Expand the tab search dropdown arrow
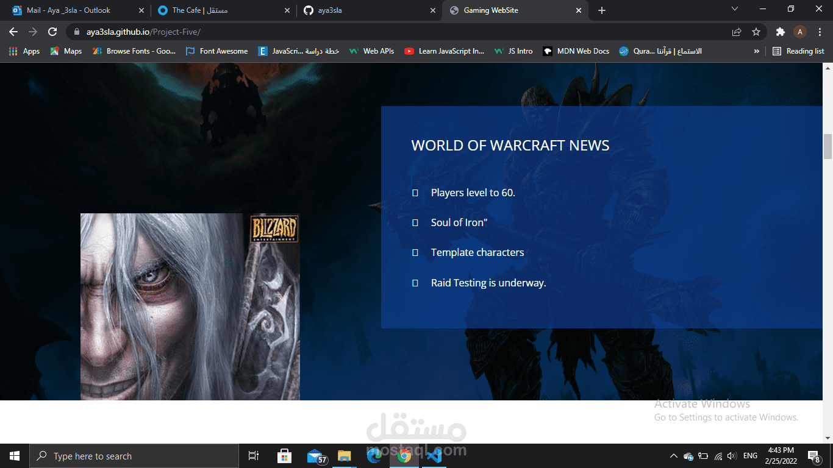833x468 pixels. 735,9
